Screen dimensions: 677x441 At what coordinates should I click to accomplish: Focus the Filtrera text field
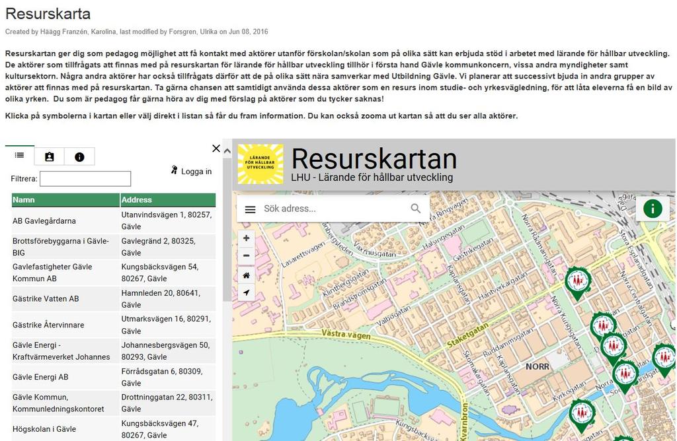point(85,179)
